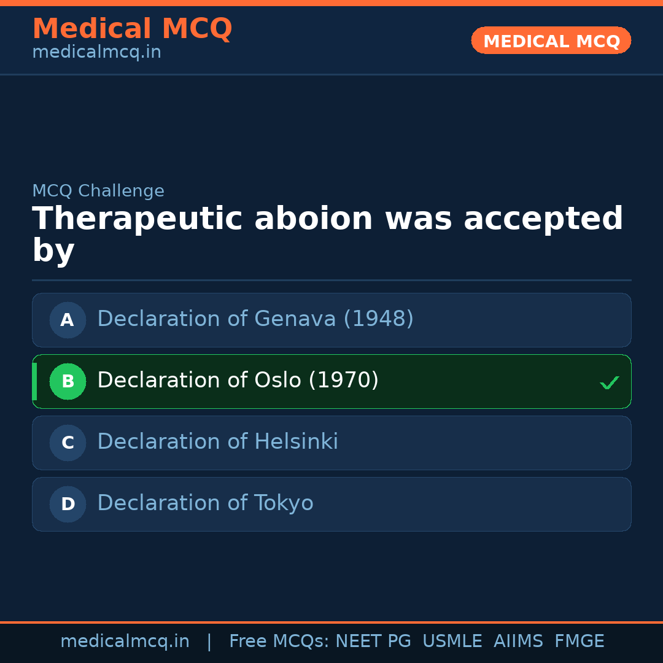Click the MCQ Challenge label

98,191
